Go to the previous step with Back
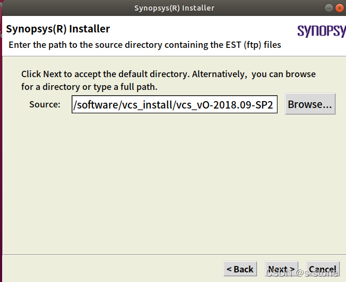Screen dimensions: 346x282 (240, 269)
